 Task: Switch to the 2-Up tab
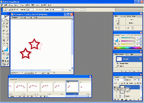point(30,17)
